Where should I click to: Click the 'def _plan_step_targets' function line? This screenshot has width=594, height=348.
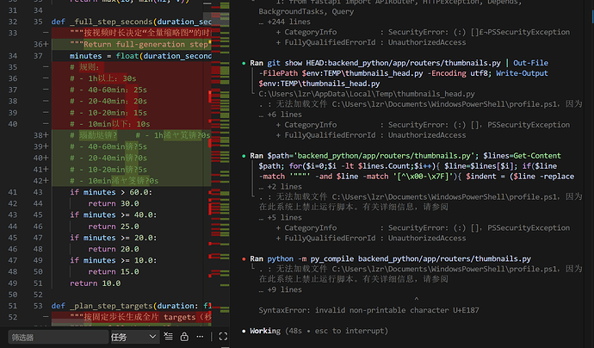tap(131, 306)
